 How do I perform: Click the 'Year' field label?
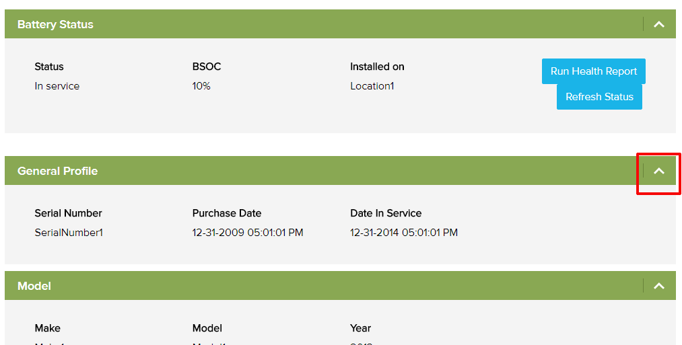360,328
